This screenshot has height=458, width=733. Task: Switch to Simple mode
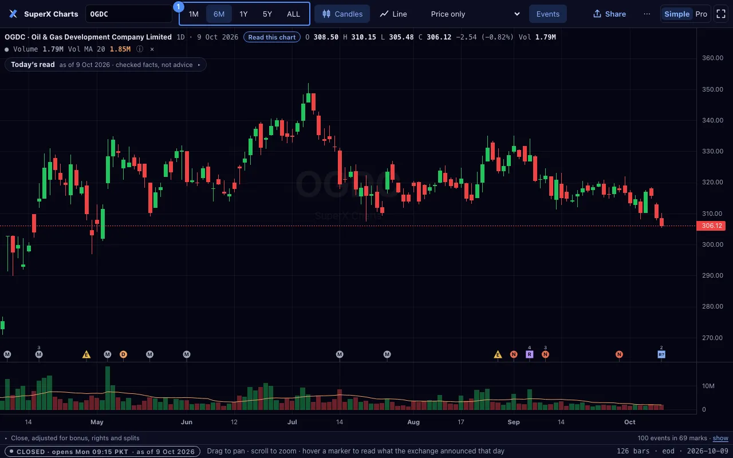677,14
